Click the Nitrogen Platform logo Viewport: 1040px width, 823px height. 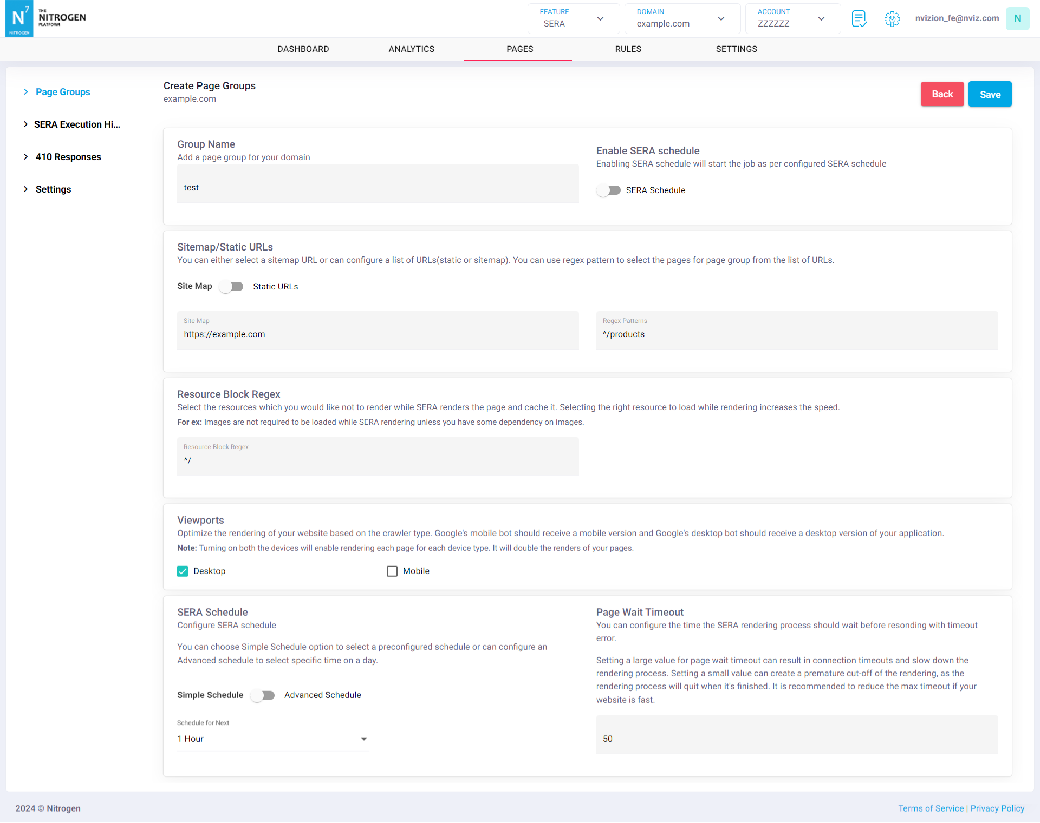click(46, 18)
